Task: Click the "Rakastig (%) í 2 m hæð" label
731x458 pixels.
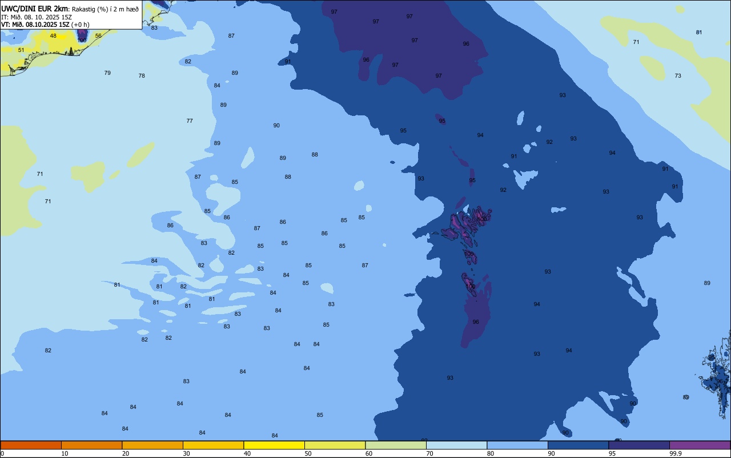Action: [106, 9]
